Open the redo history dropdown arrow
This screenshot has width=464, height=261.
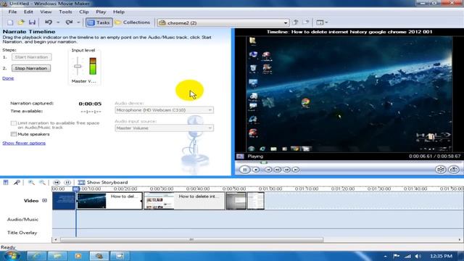coord(78,22)
